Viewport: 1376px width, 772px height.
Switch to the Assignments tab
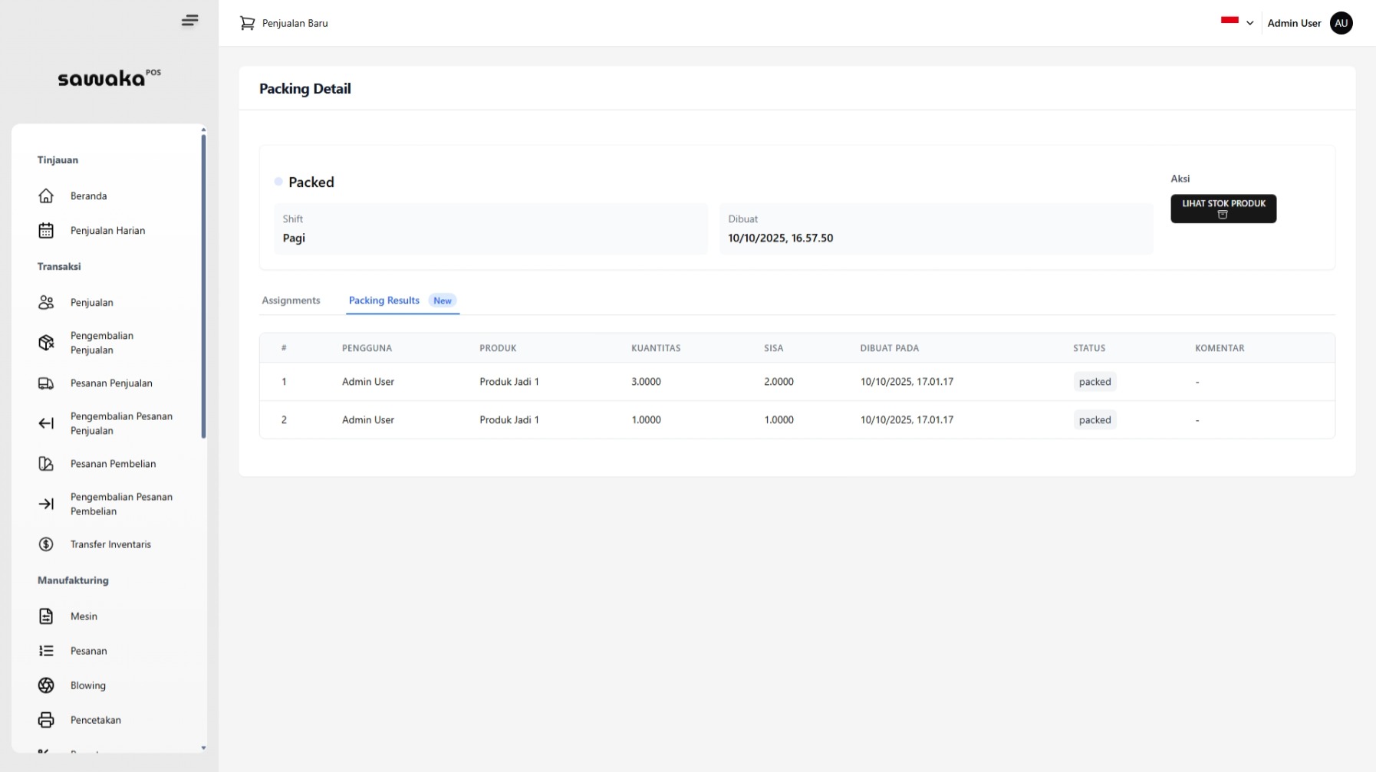[x=291, y=301]
